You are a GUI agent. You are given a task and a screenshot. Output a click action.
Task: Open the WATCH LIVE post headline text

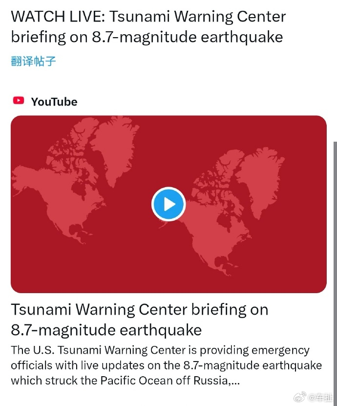[x=148, y=26]
